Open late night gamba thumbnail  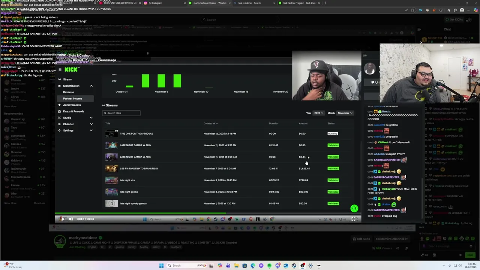tap(111, 192)
